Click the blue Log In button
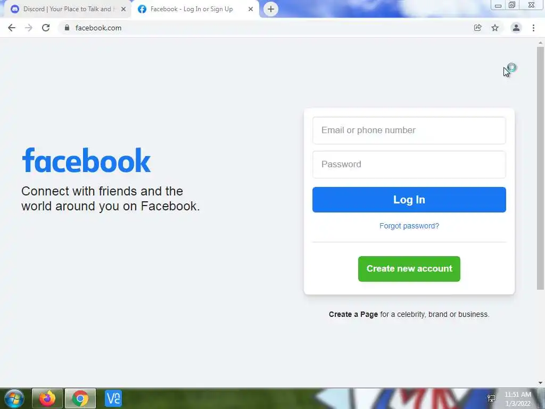Image resolution: width=545 pixels, height=409 pixels. click(409, 200)
